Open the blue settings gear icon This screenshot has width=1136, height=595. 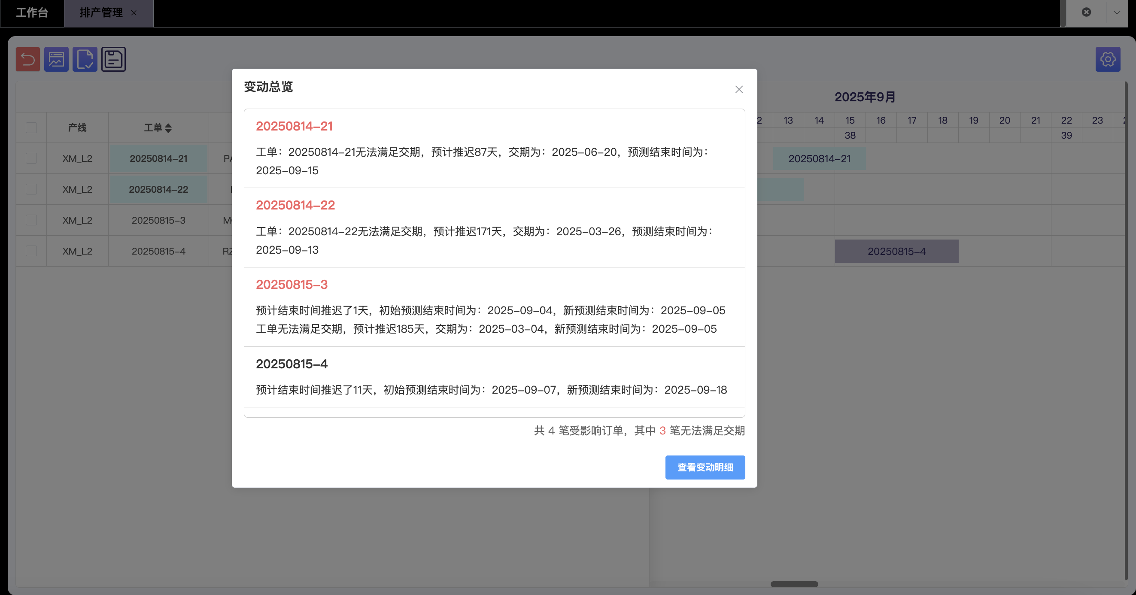tap(1107, 59)
